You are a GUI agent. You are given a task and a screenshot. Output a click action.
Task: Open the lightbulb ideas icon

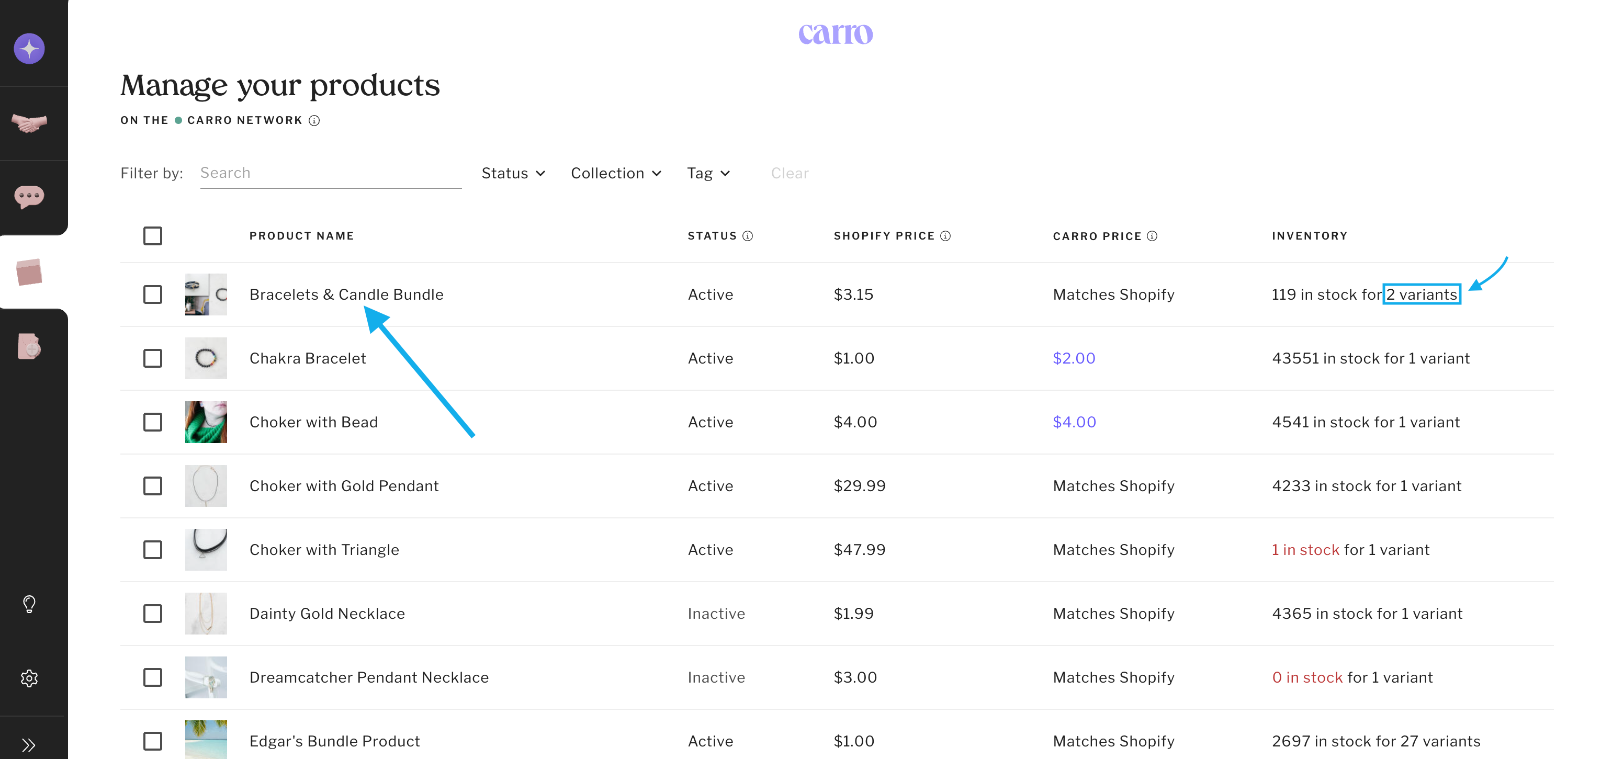coord(29,604)
